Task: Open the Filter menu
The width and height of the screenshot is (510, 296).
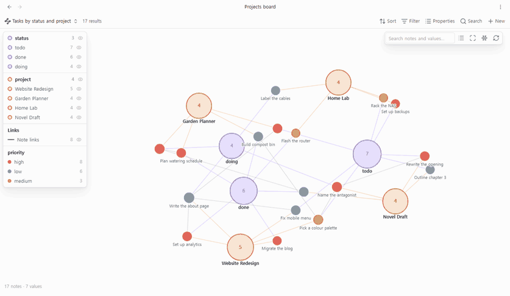Action: [x=411, y=21]
